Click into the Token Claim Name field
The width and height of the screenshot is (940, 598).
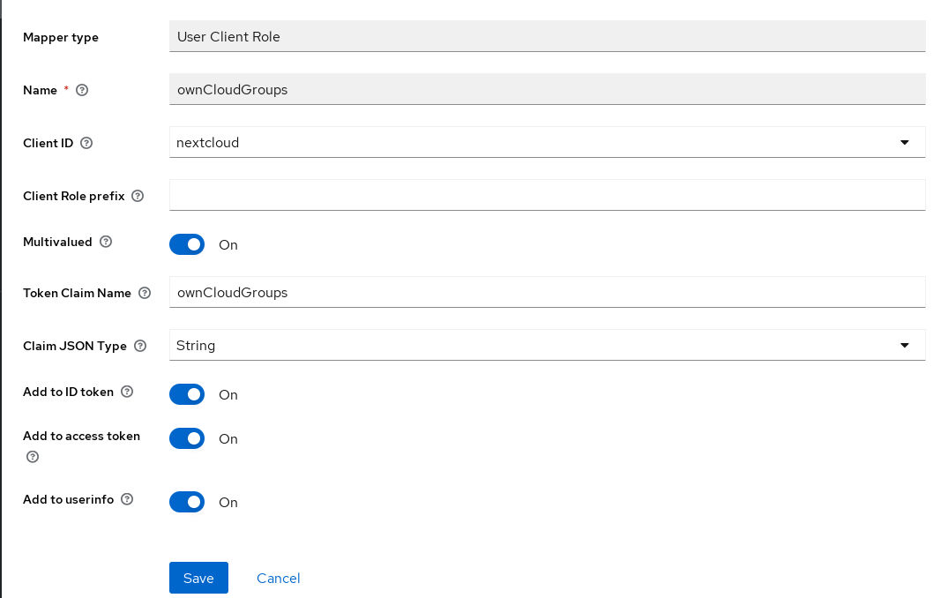[547, 292]
